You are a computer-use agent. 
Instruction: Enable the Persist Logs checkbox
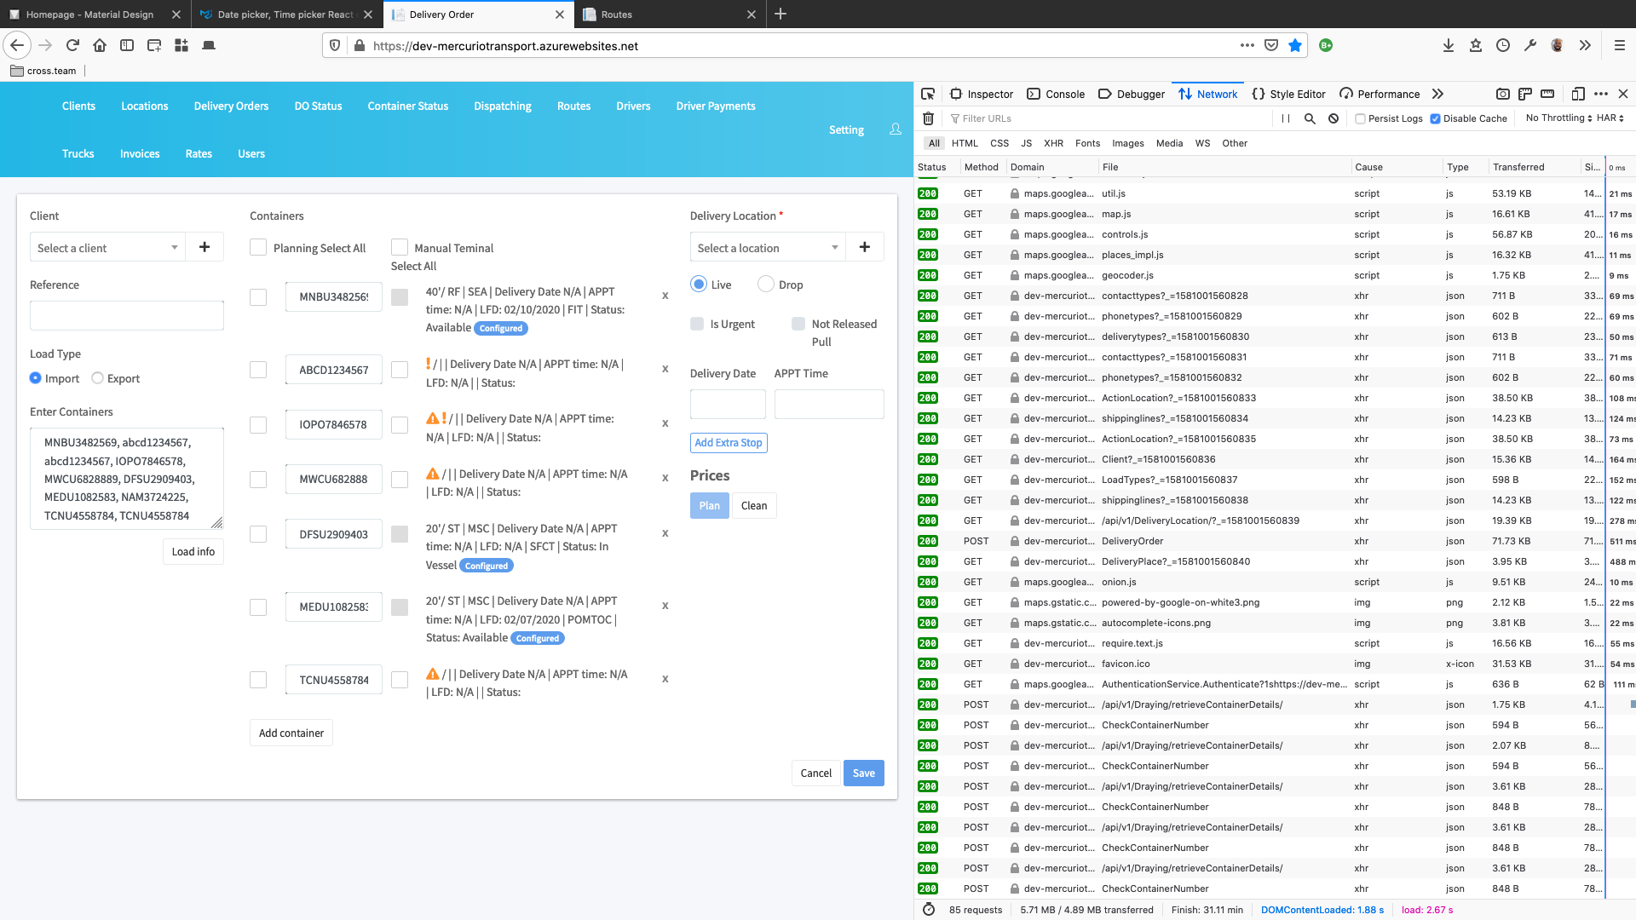(x=1361, y=118)
